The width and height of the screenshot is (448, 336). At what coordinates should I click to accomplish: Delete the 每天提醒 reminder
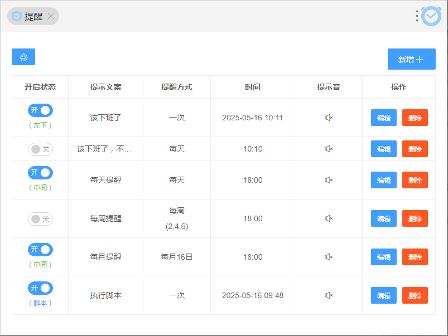415,180
